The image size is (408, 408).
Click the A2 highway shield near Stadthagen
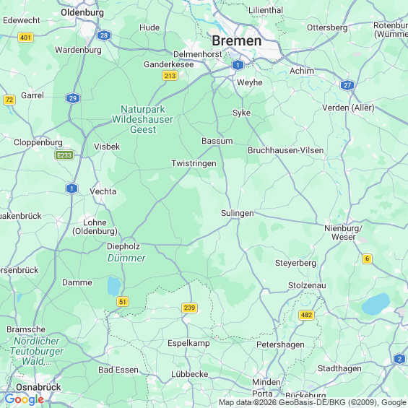tap(399, 359)
